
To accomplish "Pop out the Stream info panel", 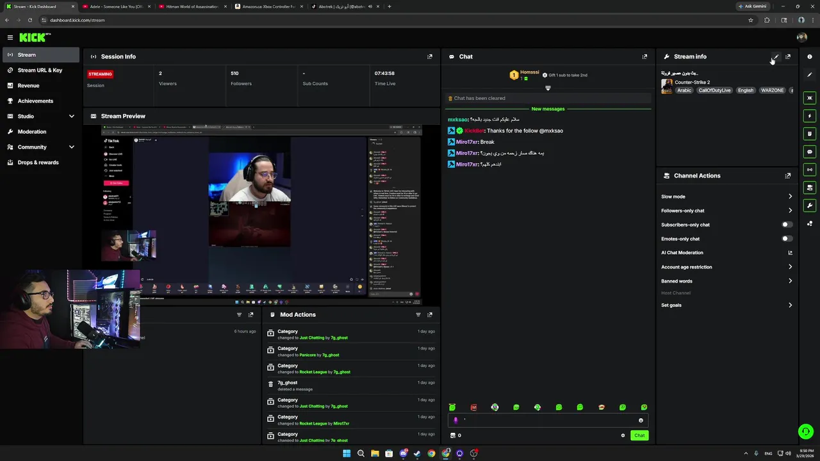I will pyautogui.click(x=788, y=56).
